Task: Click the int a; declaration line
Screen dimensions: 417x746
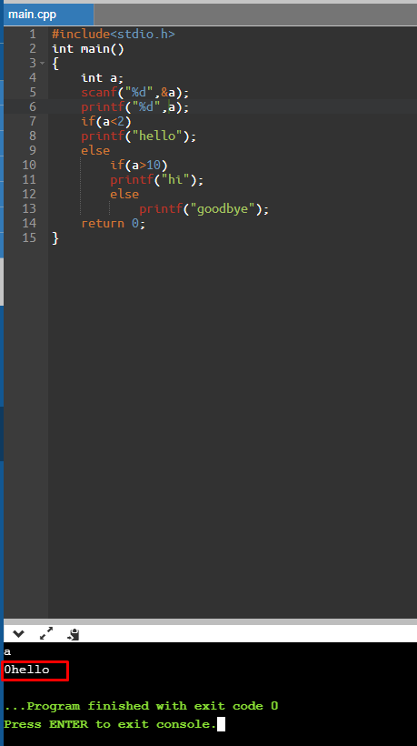Action: pyautogui.click(x=103, y=77)
